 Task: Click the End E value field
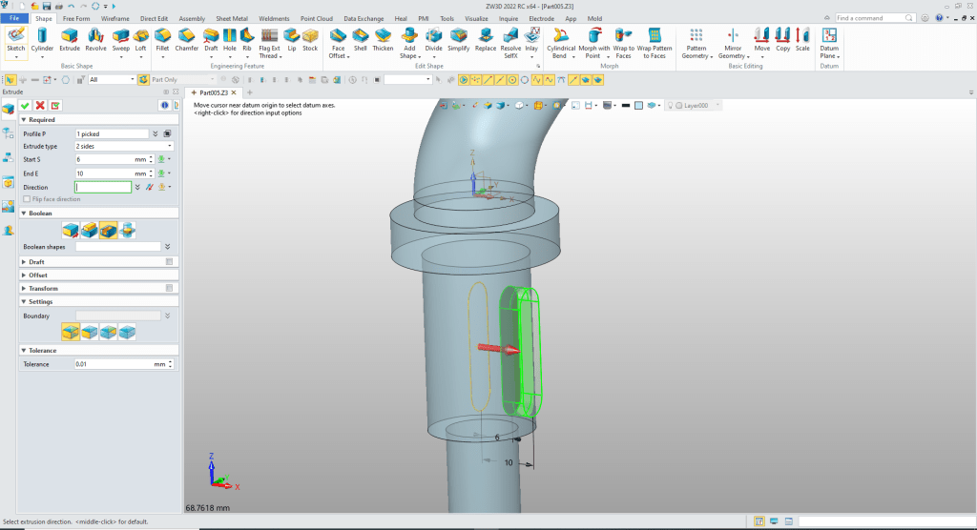[103, 173]
